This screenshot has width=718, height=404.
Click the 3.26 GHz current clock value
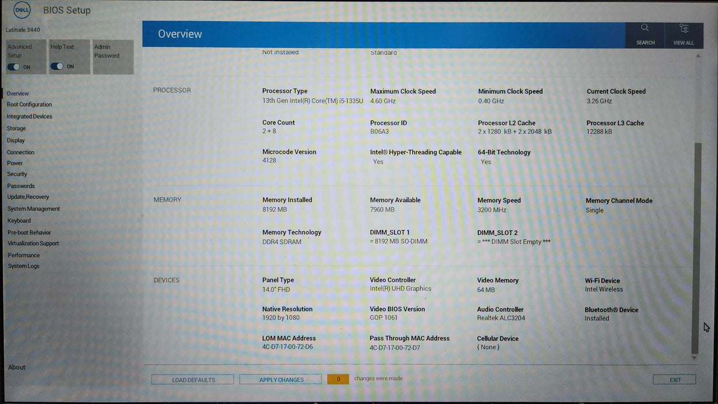coord(600,101)
